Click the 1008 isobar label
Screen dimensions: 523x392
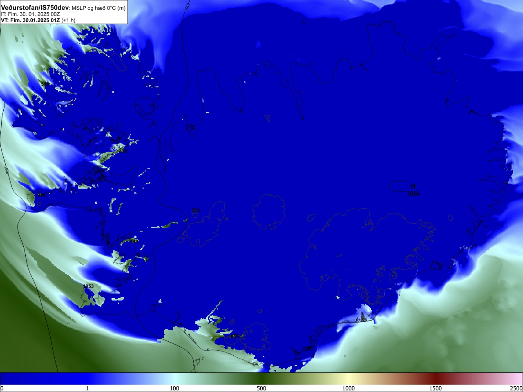[7, 170]
